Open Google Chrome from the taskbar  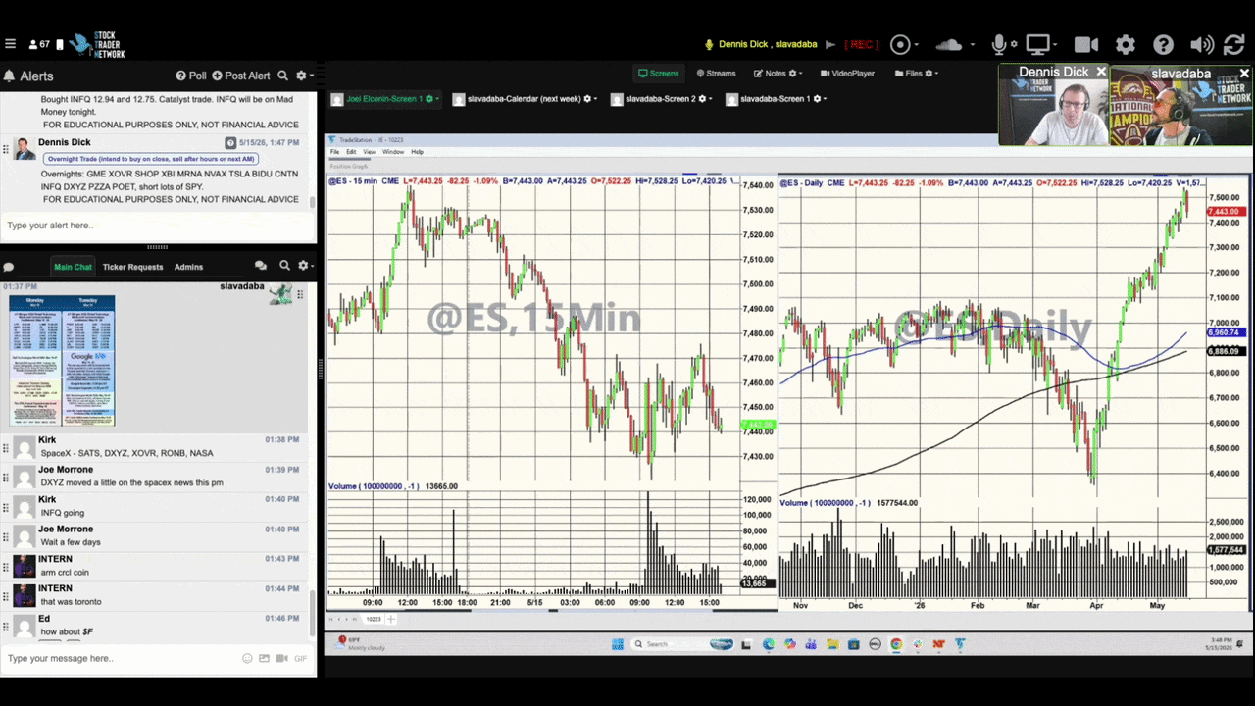click(x=896, y=644)
